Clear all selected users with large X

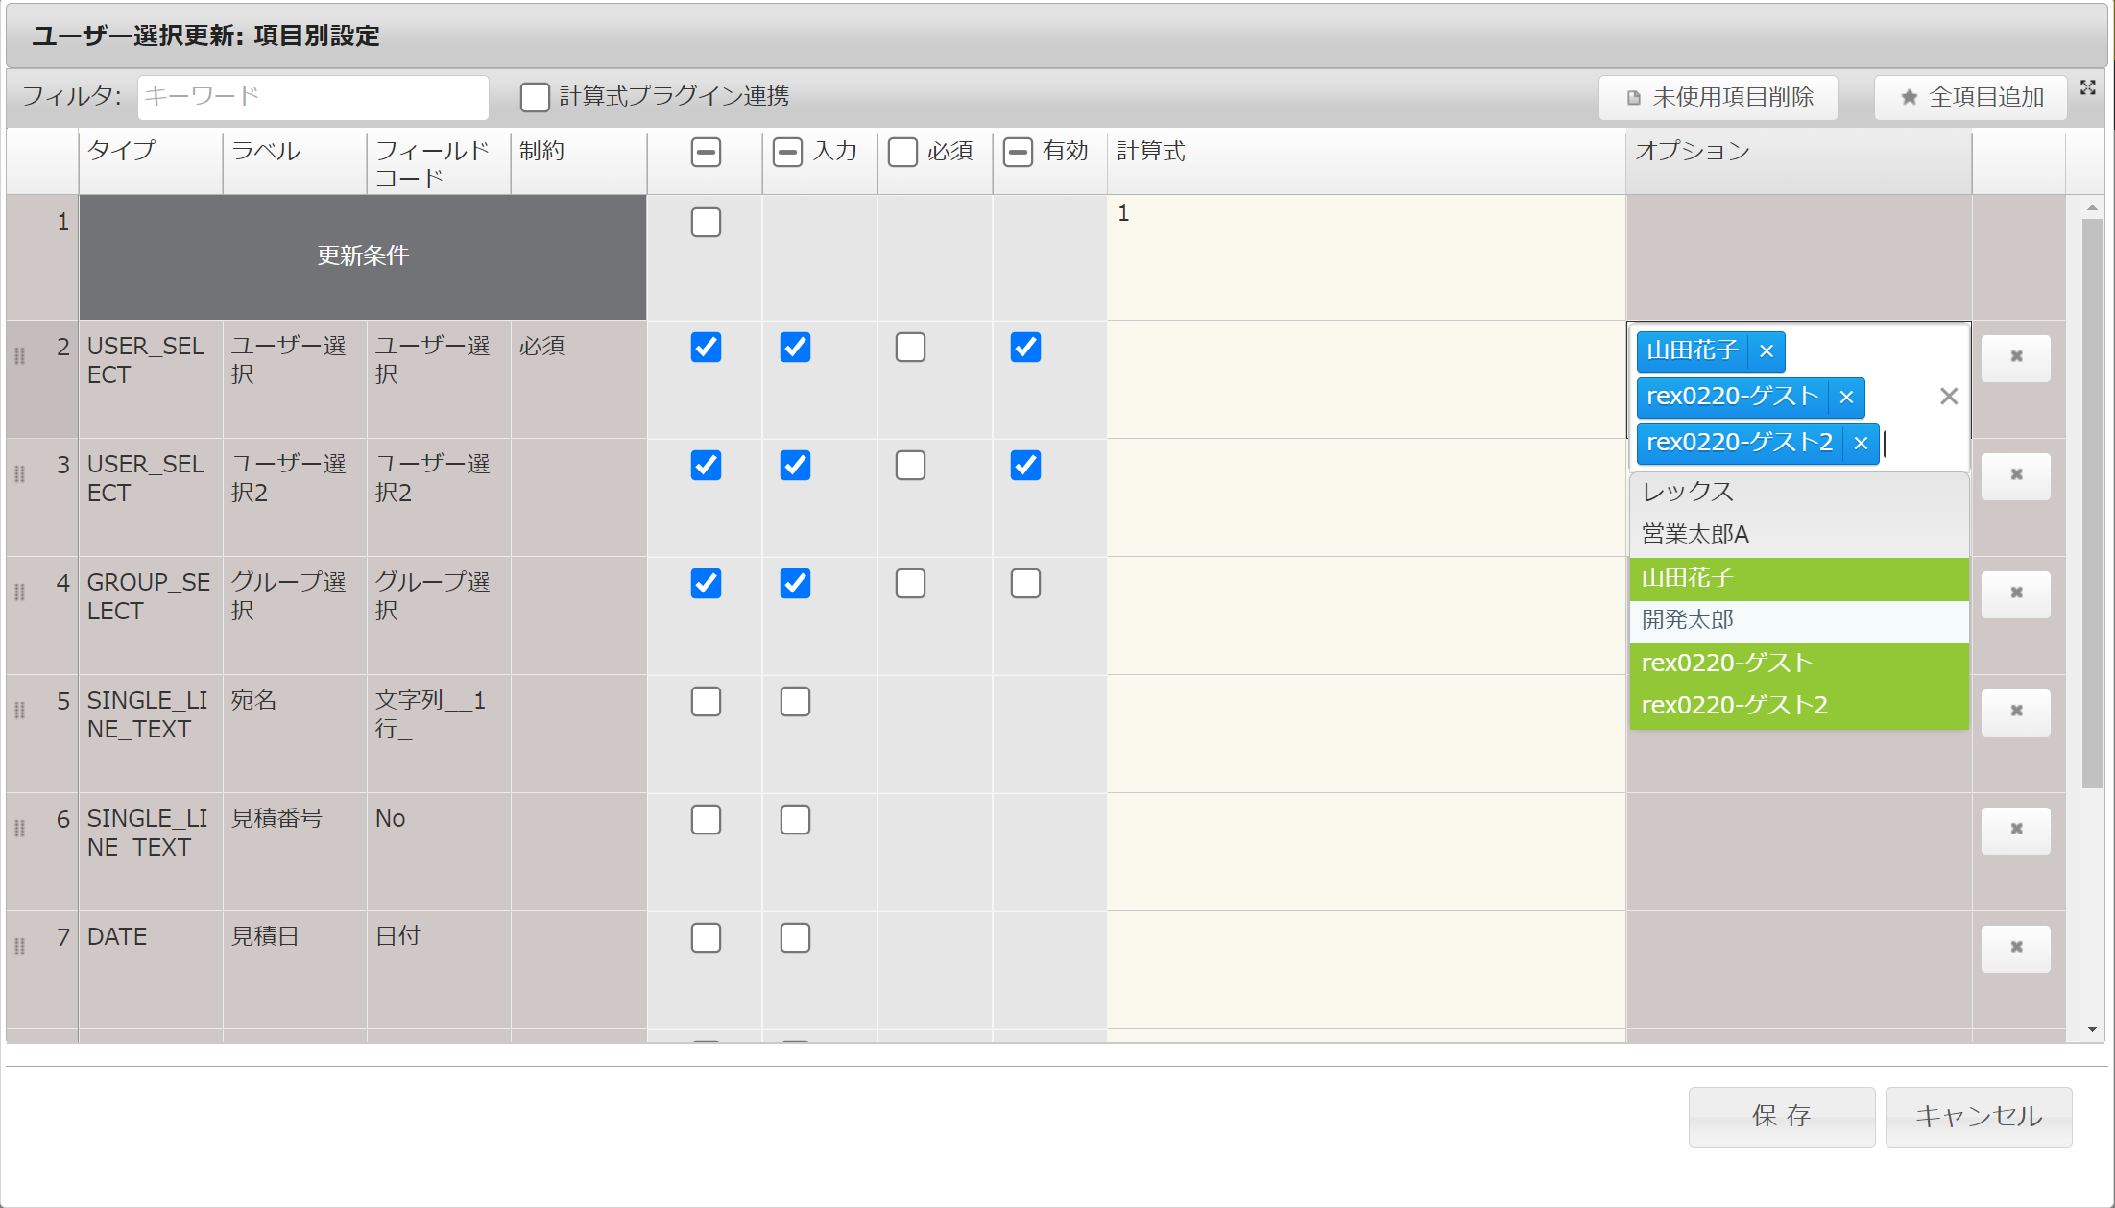(x=1948, y=397)
